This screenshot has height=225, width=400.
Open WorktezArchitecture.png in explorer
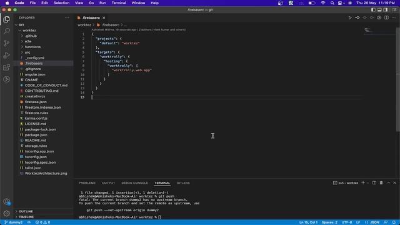tap(46, 174)
